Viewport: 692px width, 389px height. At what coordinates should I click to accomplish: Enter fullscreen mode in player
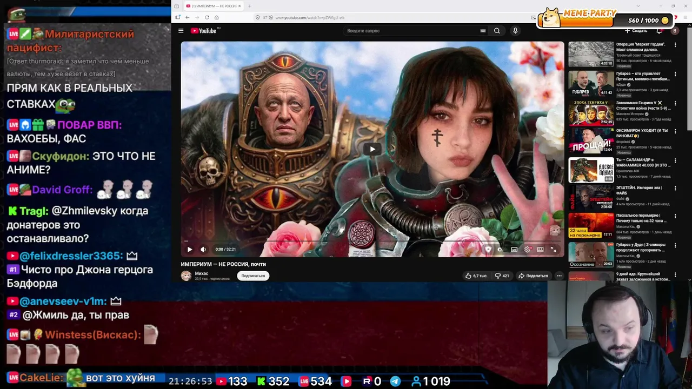pyautogui.click(x=553, y=249)
